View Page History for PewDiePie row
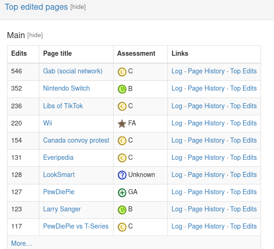The height and width of the screenshot is (249, 274). [x=206, y=192]
